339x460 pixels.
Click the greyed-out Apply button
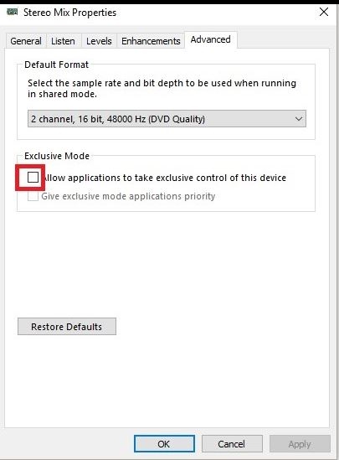point(300,443)
